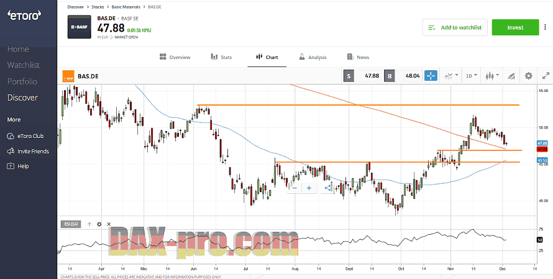Screen dimensions: 553x279
Task: Select the Chart tab
Action: (267, 57)
